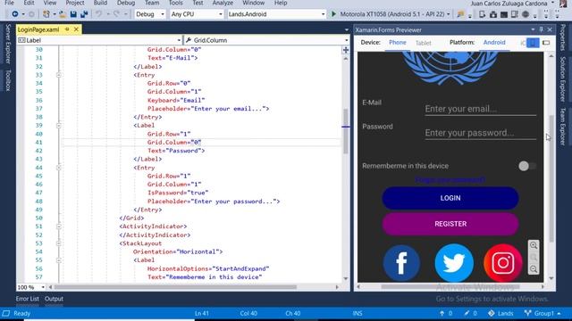
Task: Select Android as preview platform
Action: coord(494,43)
